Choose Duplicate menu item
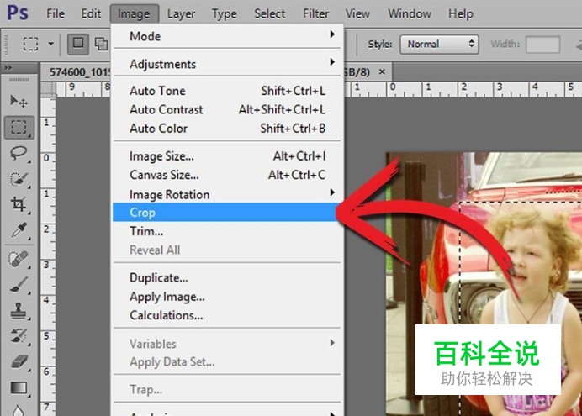 (227, 277)
